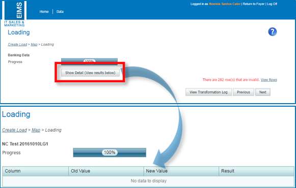296x188 pixels.
Task: Open Map breadcrumb in top panel
Action: (x=34, y=44)
